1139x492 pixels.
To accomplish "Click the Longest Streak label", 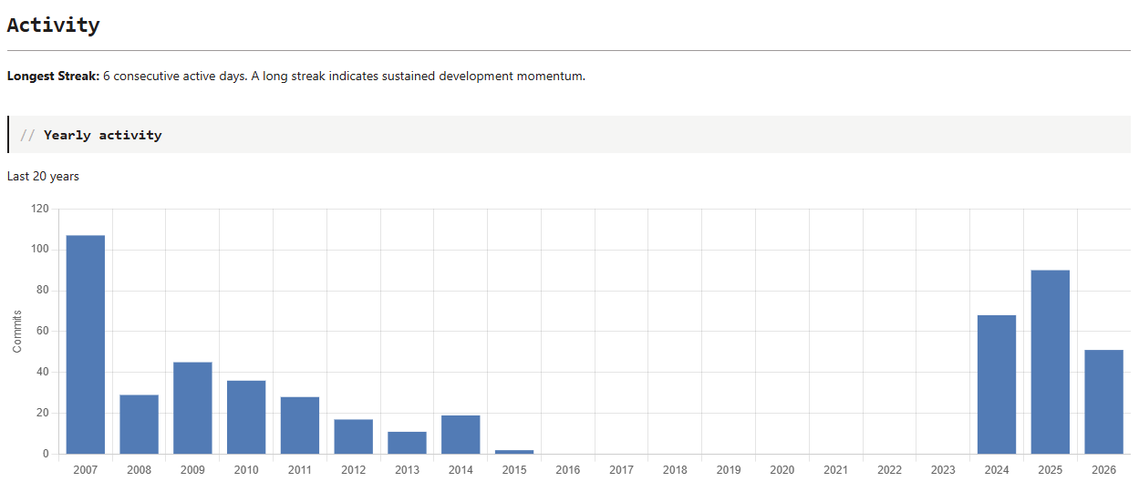I will (x=53, y=76).
